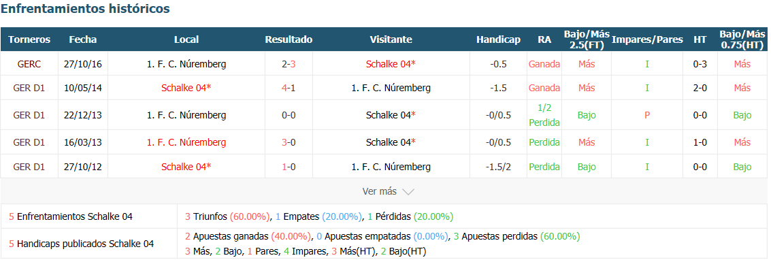Click the Fecha column header
Image resolution: width=771 pixels, height=260 pixels.
tap(82, 39)
